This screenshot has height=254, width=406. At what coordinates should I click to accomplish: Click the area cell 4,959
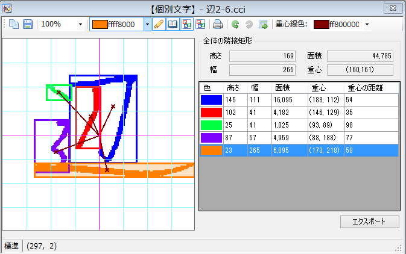[290, 138]
